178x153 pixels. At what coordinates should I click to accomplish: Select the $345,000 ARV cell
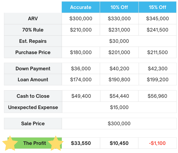(157, 19)
